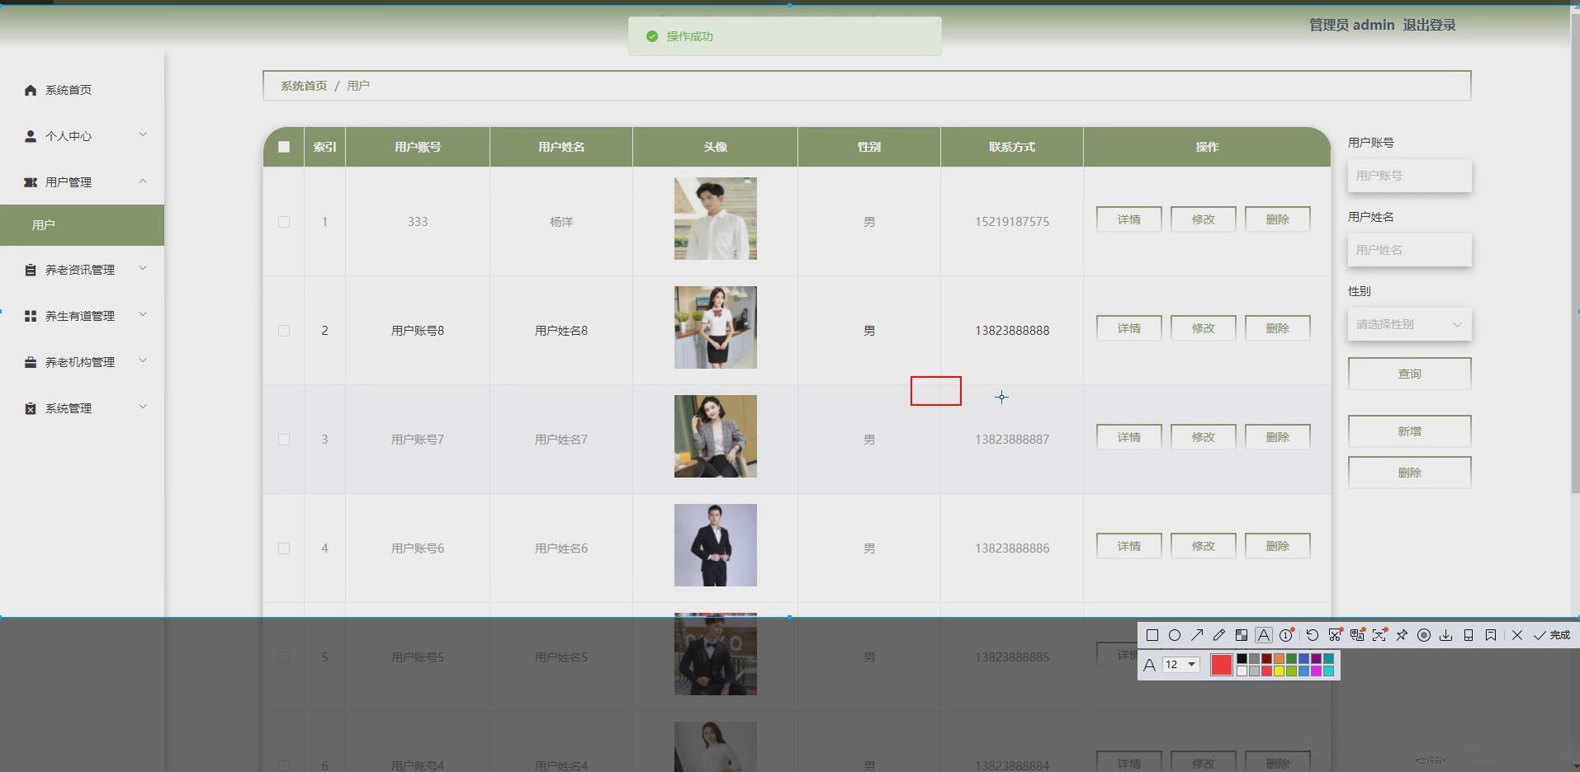Open the 用户 submenu item
Screen dimensions: 1580x772
[82, 225]
